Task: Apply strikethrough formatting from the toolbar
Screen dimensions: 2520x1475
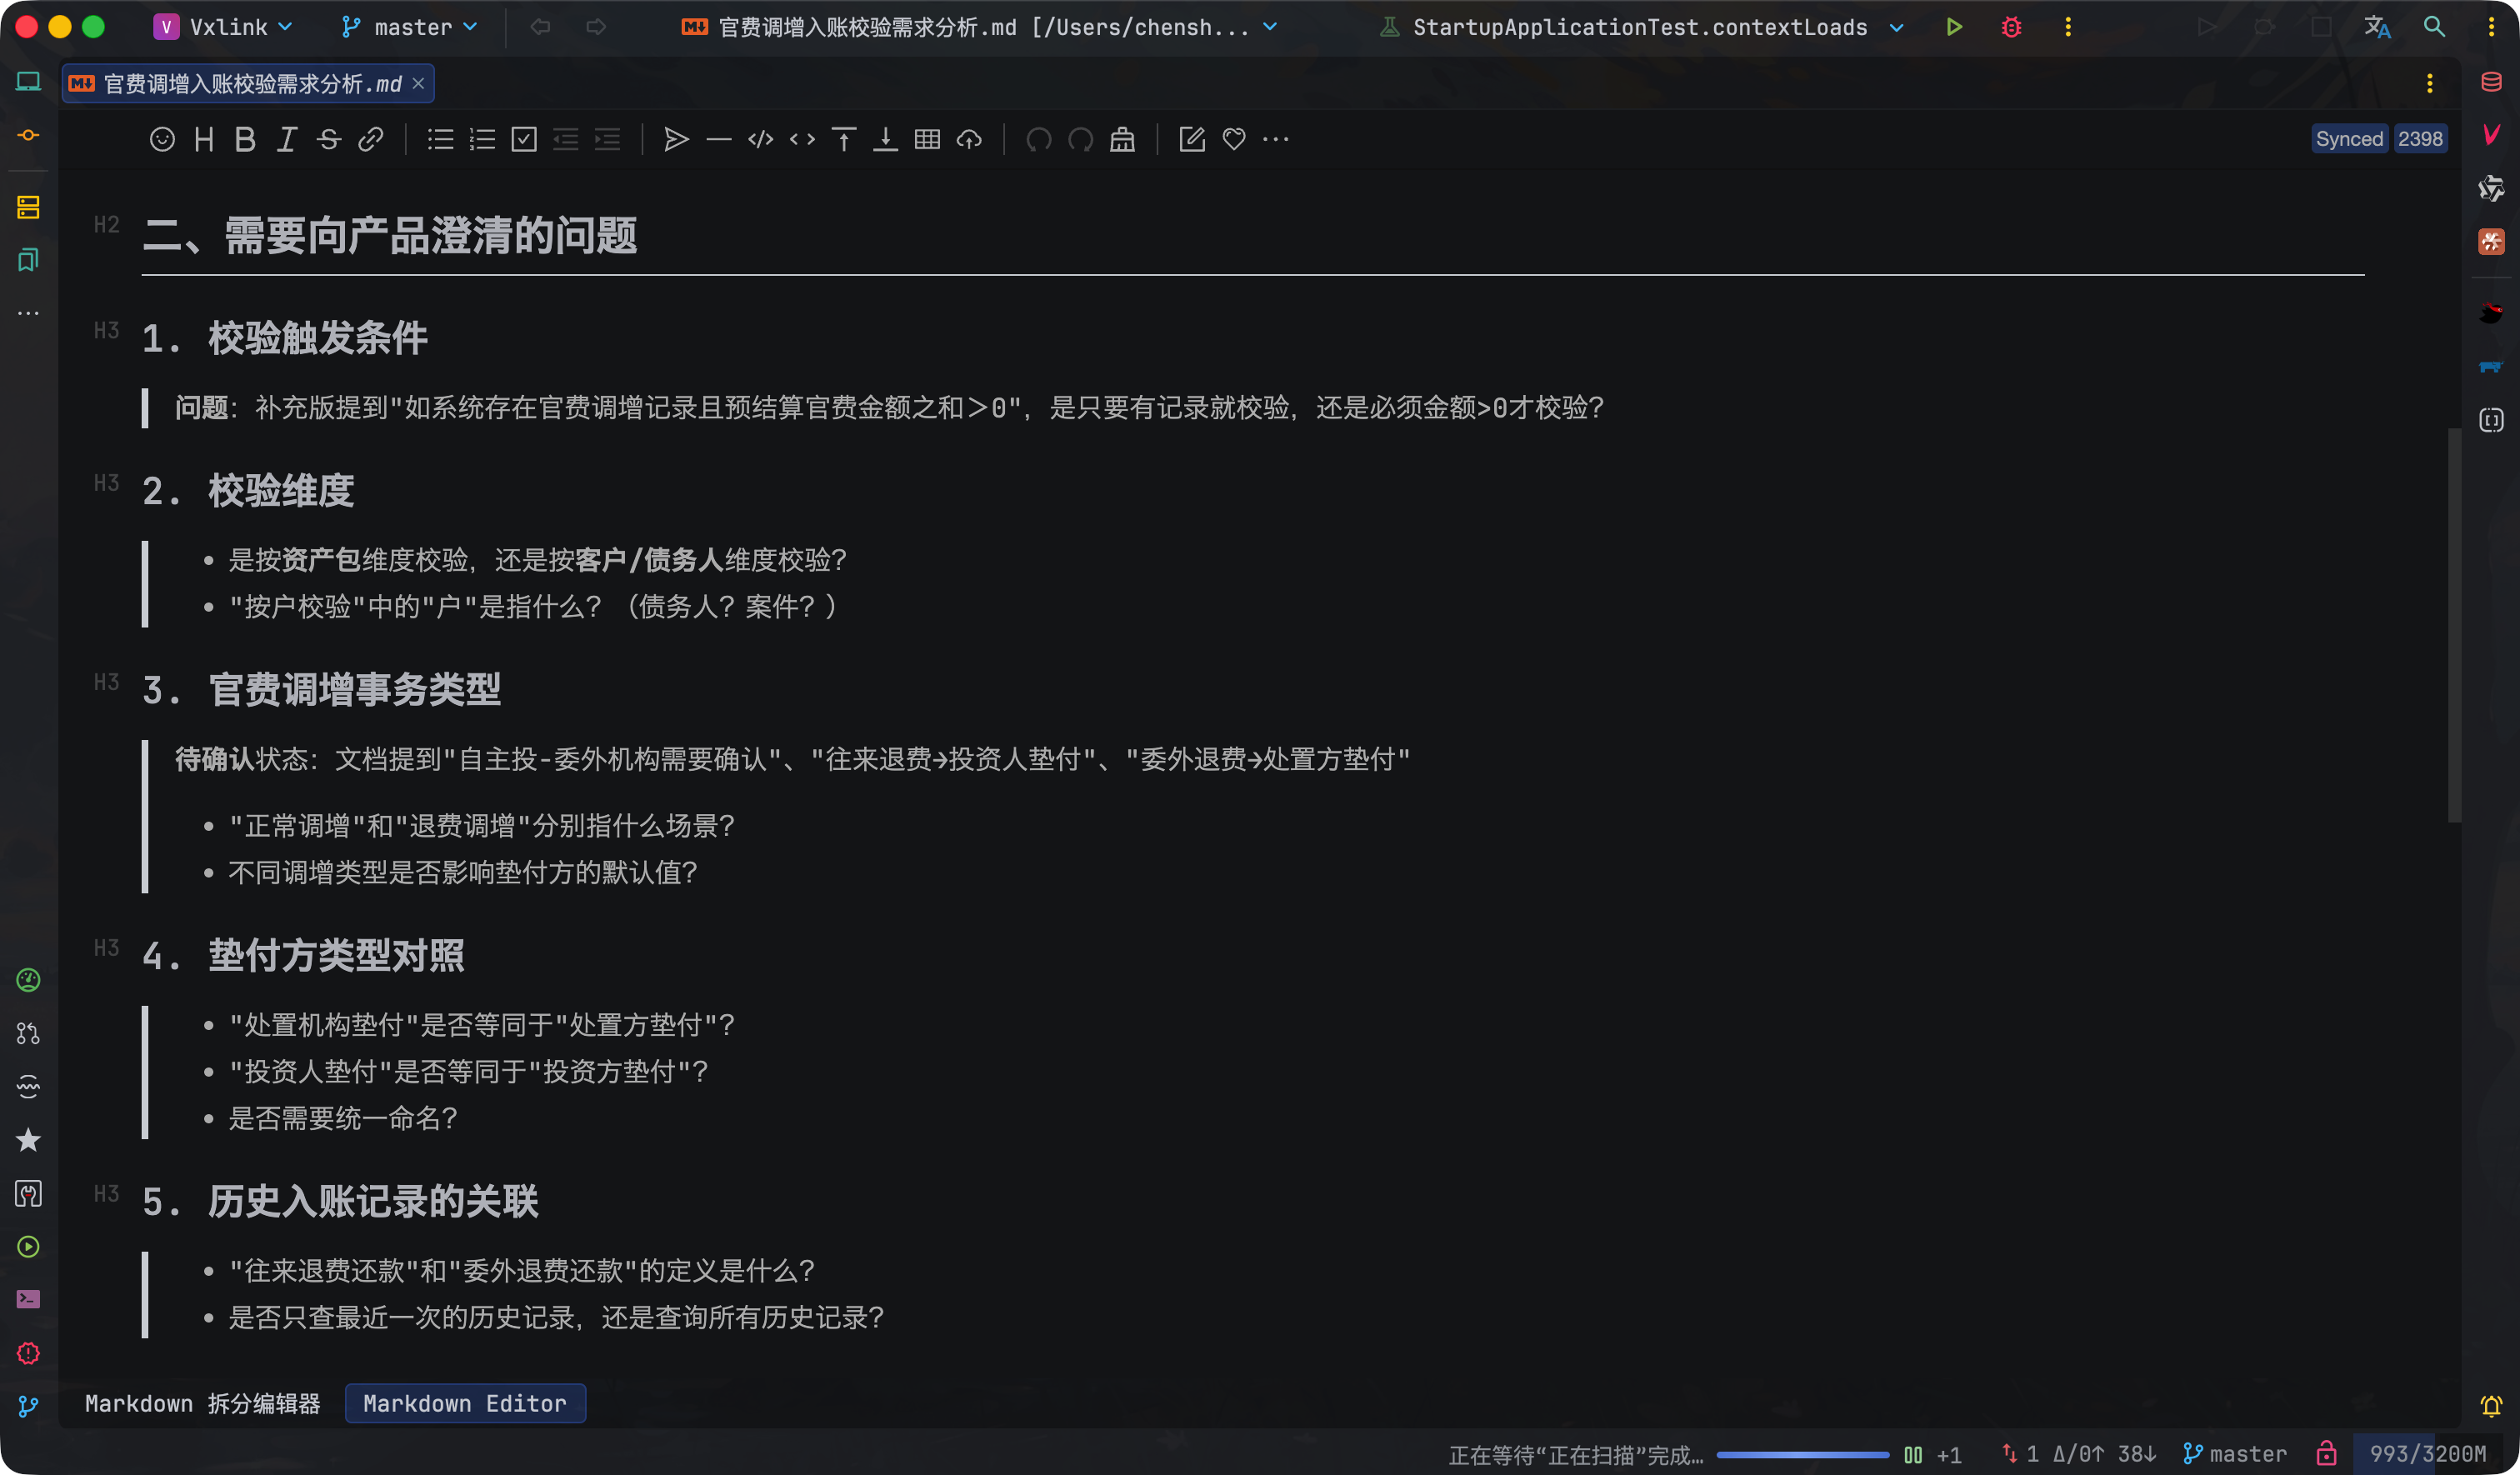Action: 329,139
